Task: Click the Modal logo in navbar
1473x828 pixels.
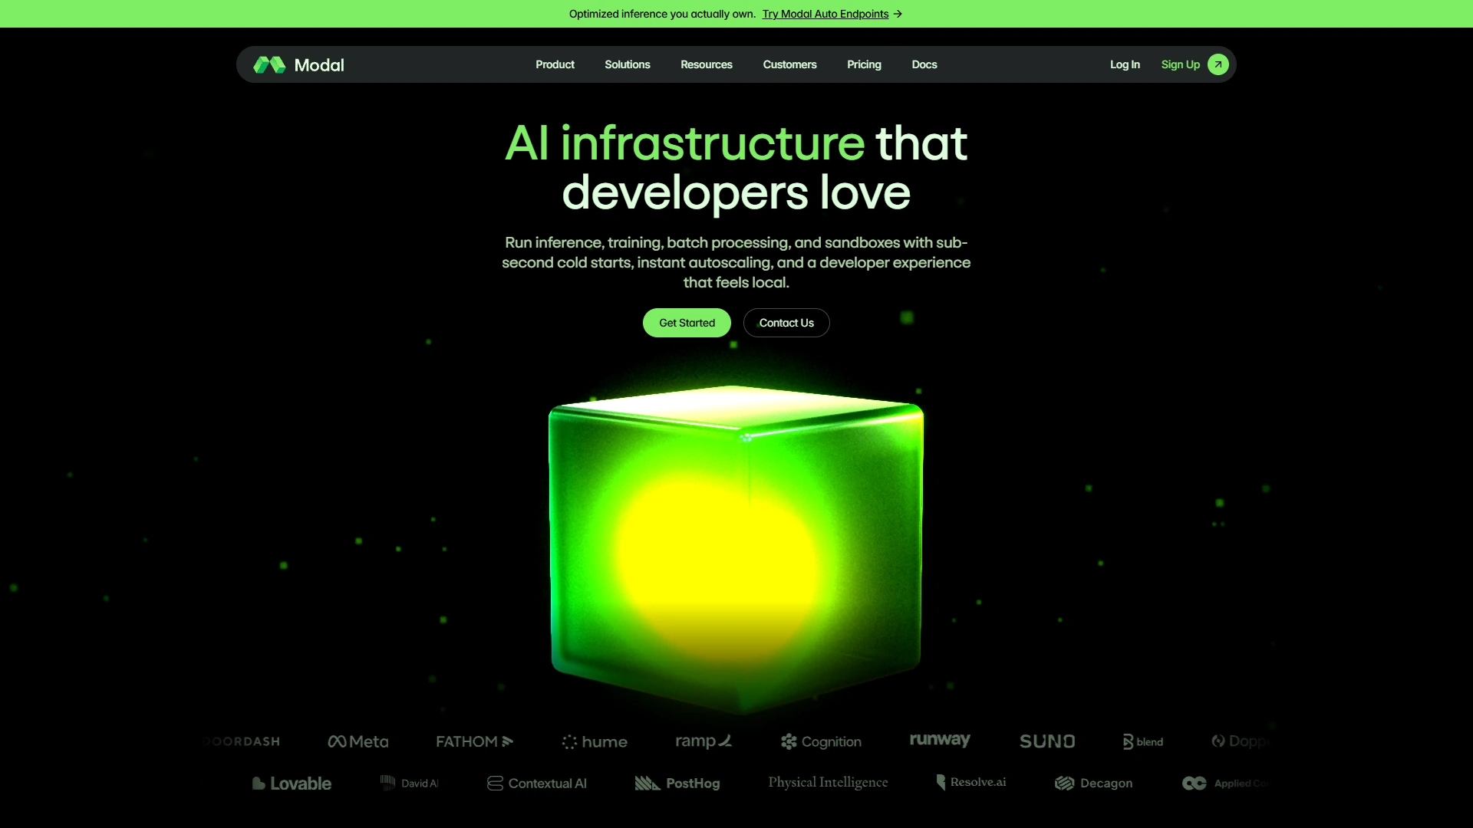Action: [x=298, y=65]
